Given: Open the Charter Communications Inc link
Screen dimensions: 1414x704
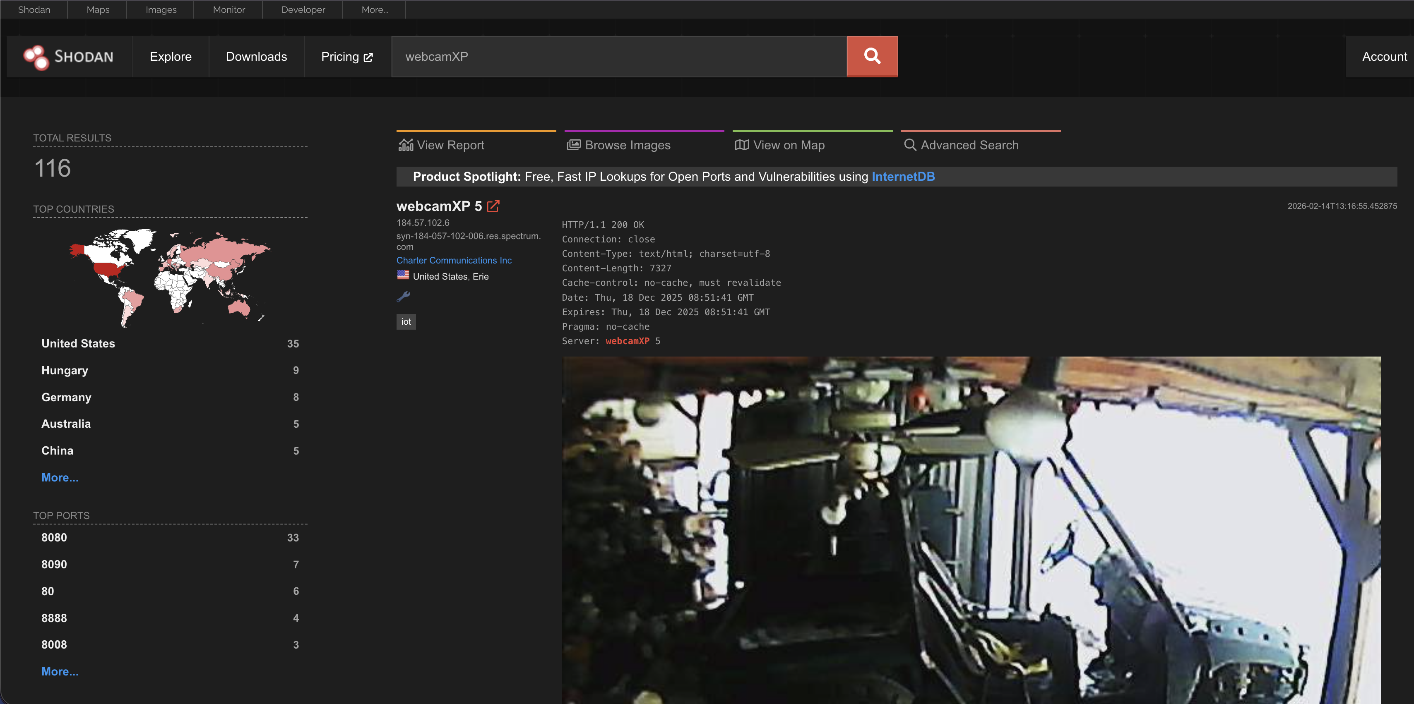Looking at the screenshot, I should click(453, 260).
